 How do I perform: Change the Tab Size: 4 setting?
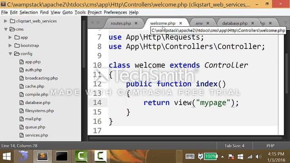[x=234, y=146]
